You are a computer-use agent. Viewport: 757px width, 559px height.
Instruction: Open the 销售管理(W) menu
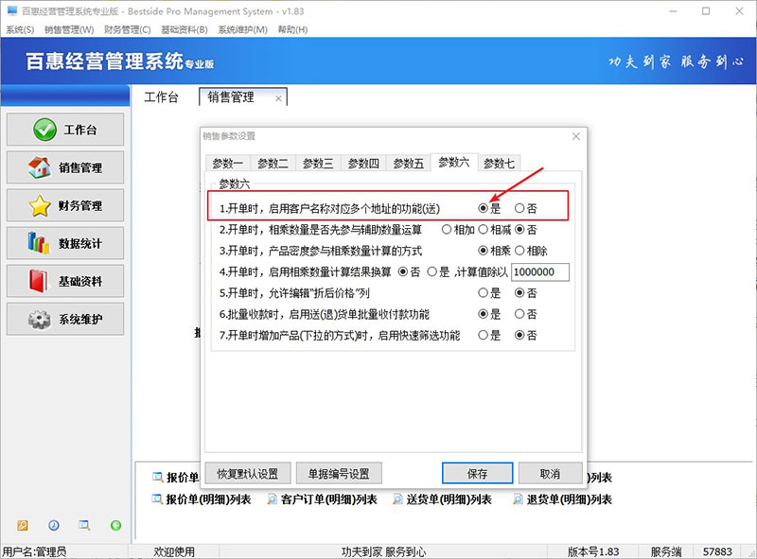click(x=69, y=30)
